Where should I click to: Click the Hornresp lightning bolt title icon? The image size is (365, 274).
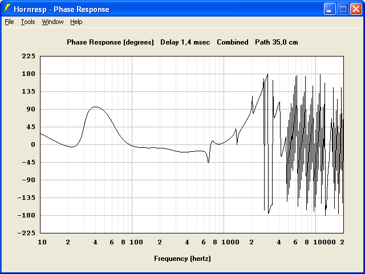pyautogui.click(x=7, y=9)
